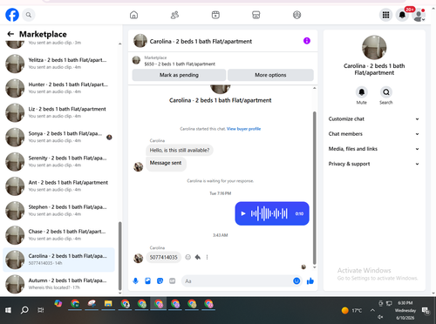Viewport: 436px width, 324px height.
Task: Seek within the audio clip waveform
Action: pos(269,213)
